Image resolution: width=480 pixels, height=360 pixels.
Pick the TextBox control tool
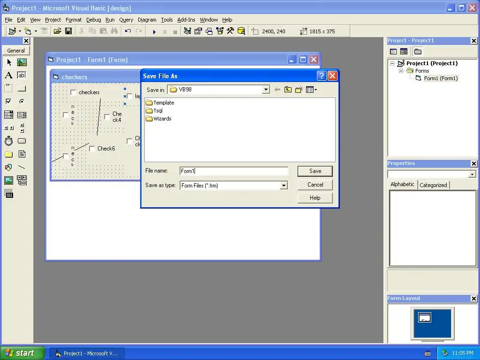[x=22, y=75]
